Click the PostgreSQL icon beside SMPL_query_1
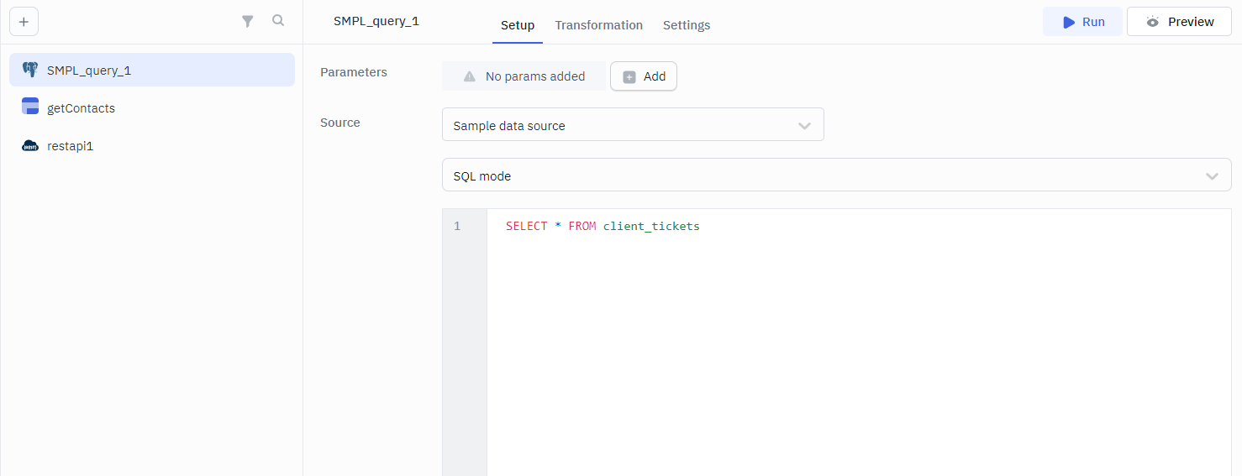1242x476 pixels. [x=30, y=71]
